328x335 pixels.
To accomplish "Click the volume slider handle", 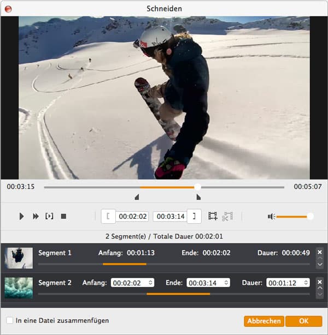I will click(x=311, y=217).
